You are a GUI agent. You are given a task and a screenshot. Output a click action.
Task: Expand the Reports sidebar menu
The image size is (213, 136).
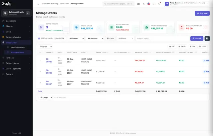(x=16, y=74)
